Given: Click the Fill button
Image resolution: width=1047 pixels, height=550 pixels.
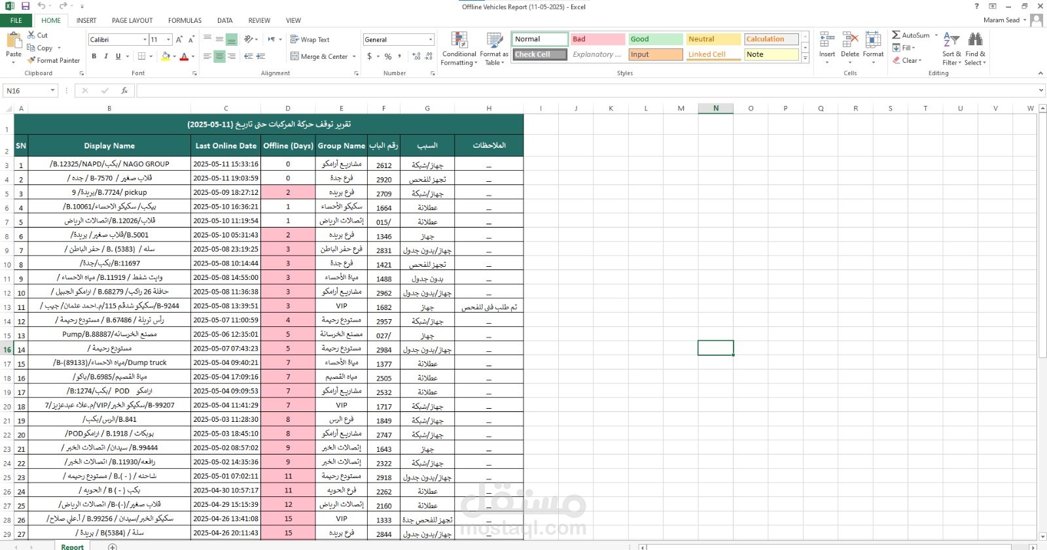Looking at the screenshot, I should coord(904,48).
